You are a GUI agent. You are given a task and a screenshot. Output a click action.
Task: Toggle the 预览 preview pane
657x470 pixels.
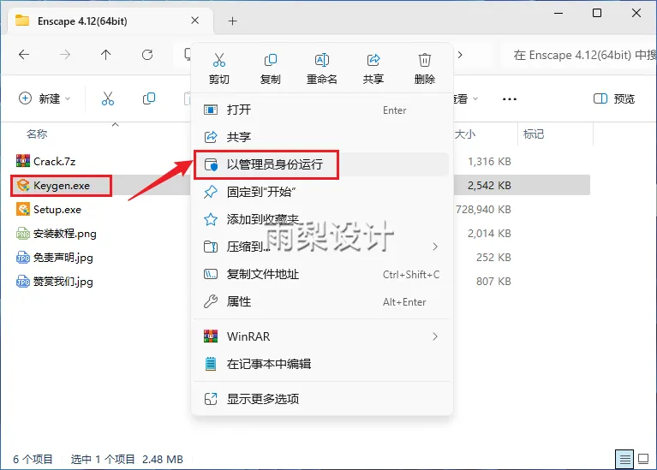click(614, 98)
